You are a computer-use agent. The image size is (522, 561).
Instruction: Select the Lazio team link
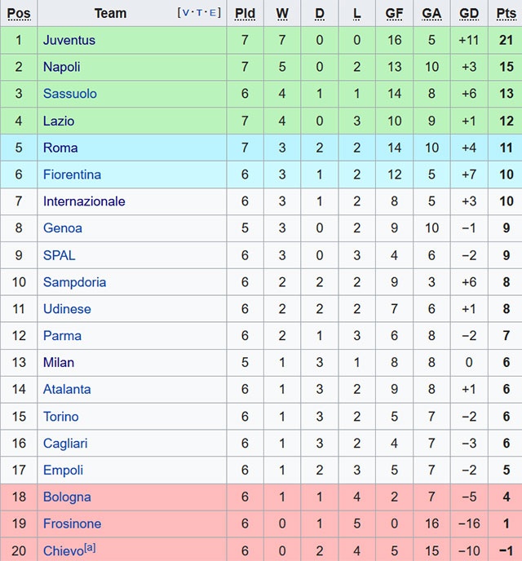pos(59,121)
